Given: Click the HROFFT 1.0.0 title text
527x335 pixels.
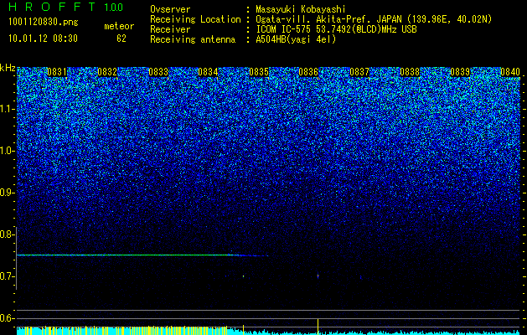Looking at the screenshot, I should coord(66,7).
